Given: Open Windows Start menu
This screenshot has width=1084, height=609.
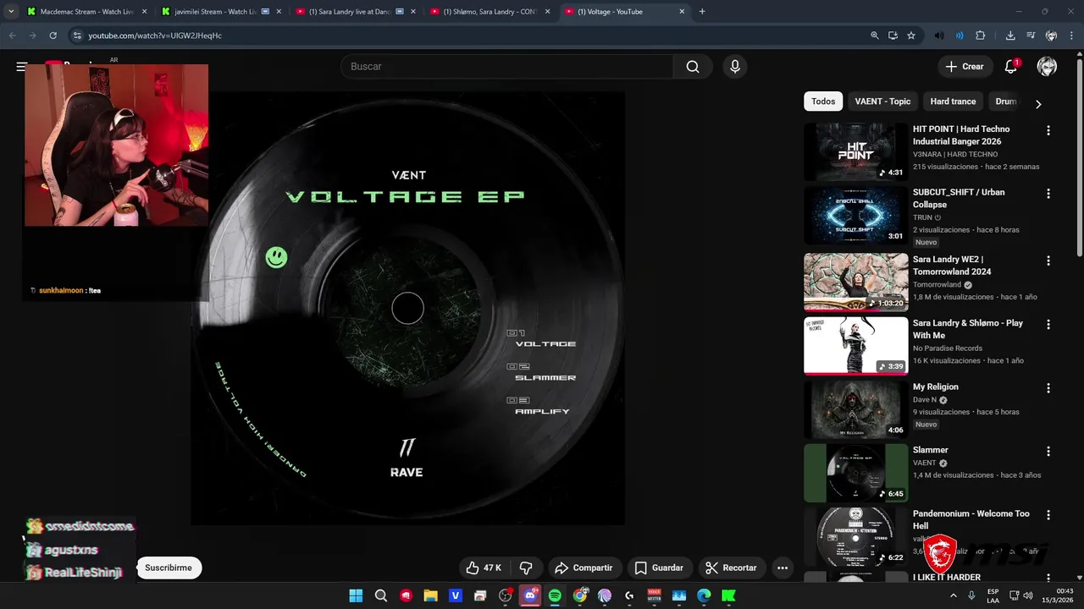Looking at the screenshot, I should coord(357,595).
